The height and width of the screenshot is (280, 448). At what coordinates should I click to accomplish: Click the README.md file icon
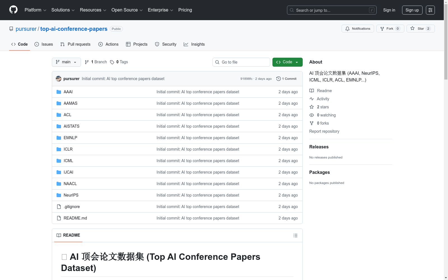[x=59, y=218]
